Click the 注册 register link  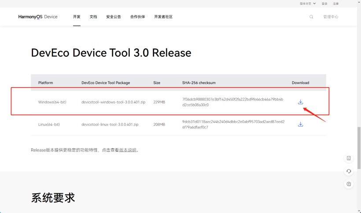click(336, 3)
